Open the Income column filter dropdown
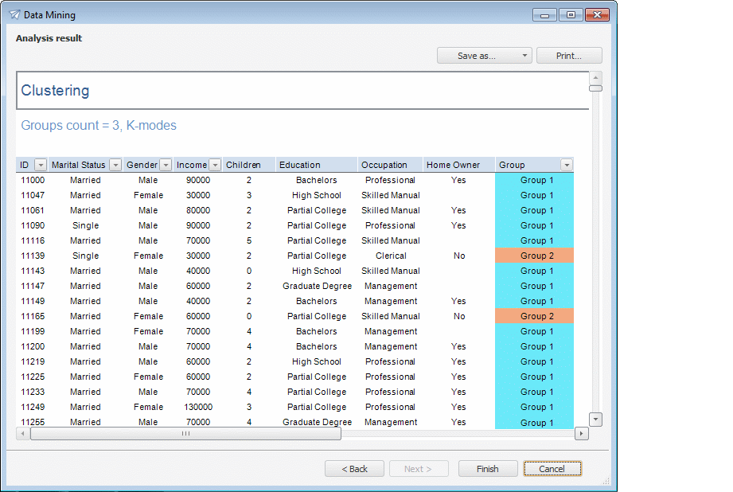Viewport: 733px width, 492px height. pos(215,165)
